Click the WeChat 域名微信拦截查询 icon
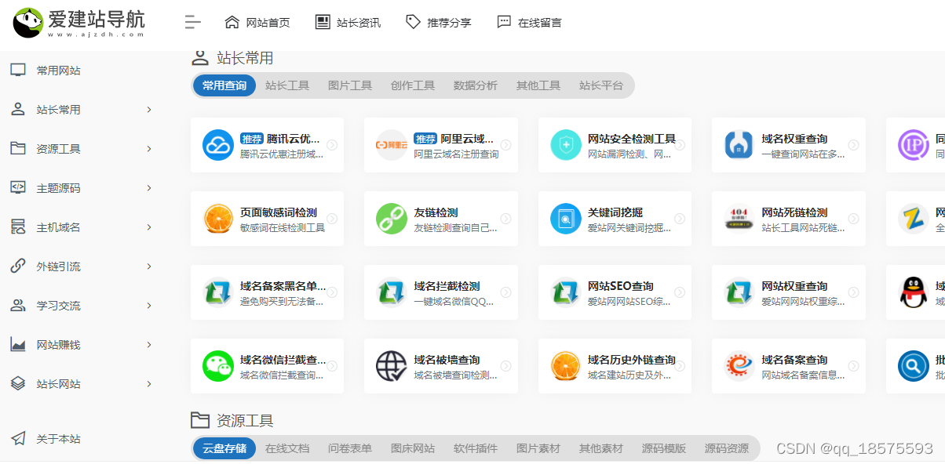 pyautogui.click(x=218, y=366)
